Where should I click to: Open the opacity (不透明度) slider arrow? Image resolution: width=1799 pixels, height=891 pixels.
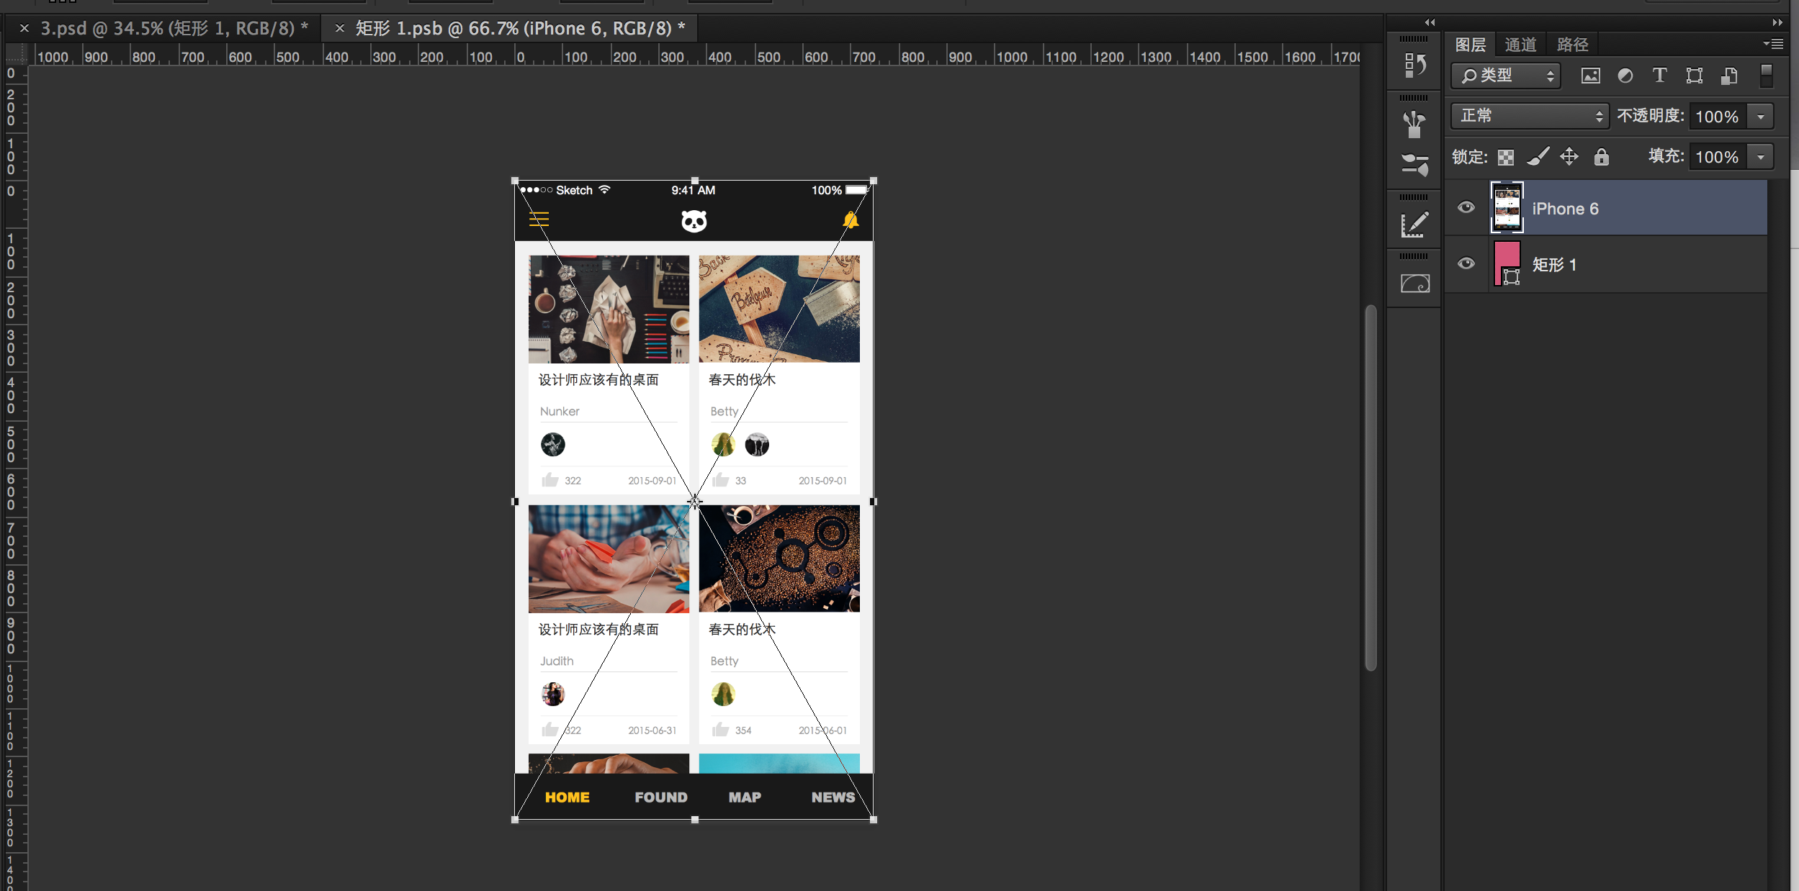[1760, 117]
